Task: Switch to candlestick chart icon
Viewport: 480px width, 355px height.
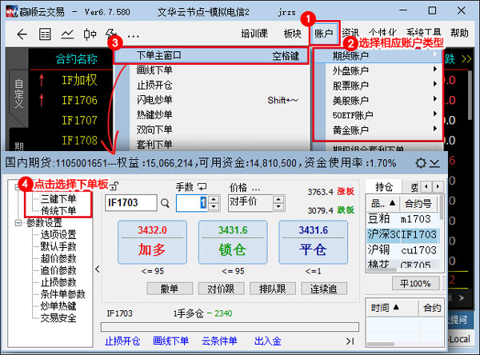Action: pos(90,34)
